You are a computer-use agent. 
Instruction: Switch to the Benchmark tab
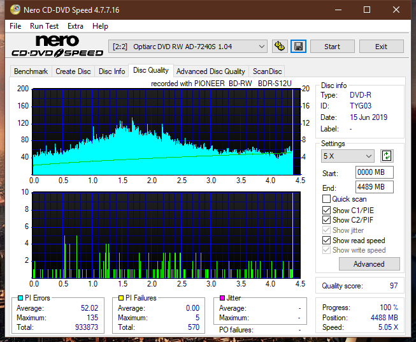pos(31,71)
